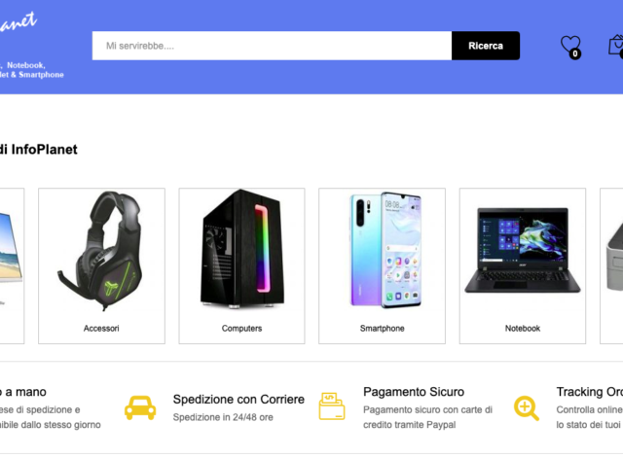This screenshot has width=623, height=458.
Task: Open the Notebook category laptop image
Action: tap(523, 250)
